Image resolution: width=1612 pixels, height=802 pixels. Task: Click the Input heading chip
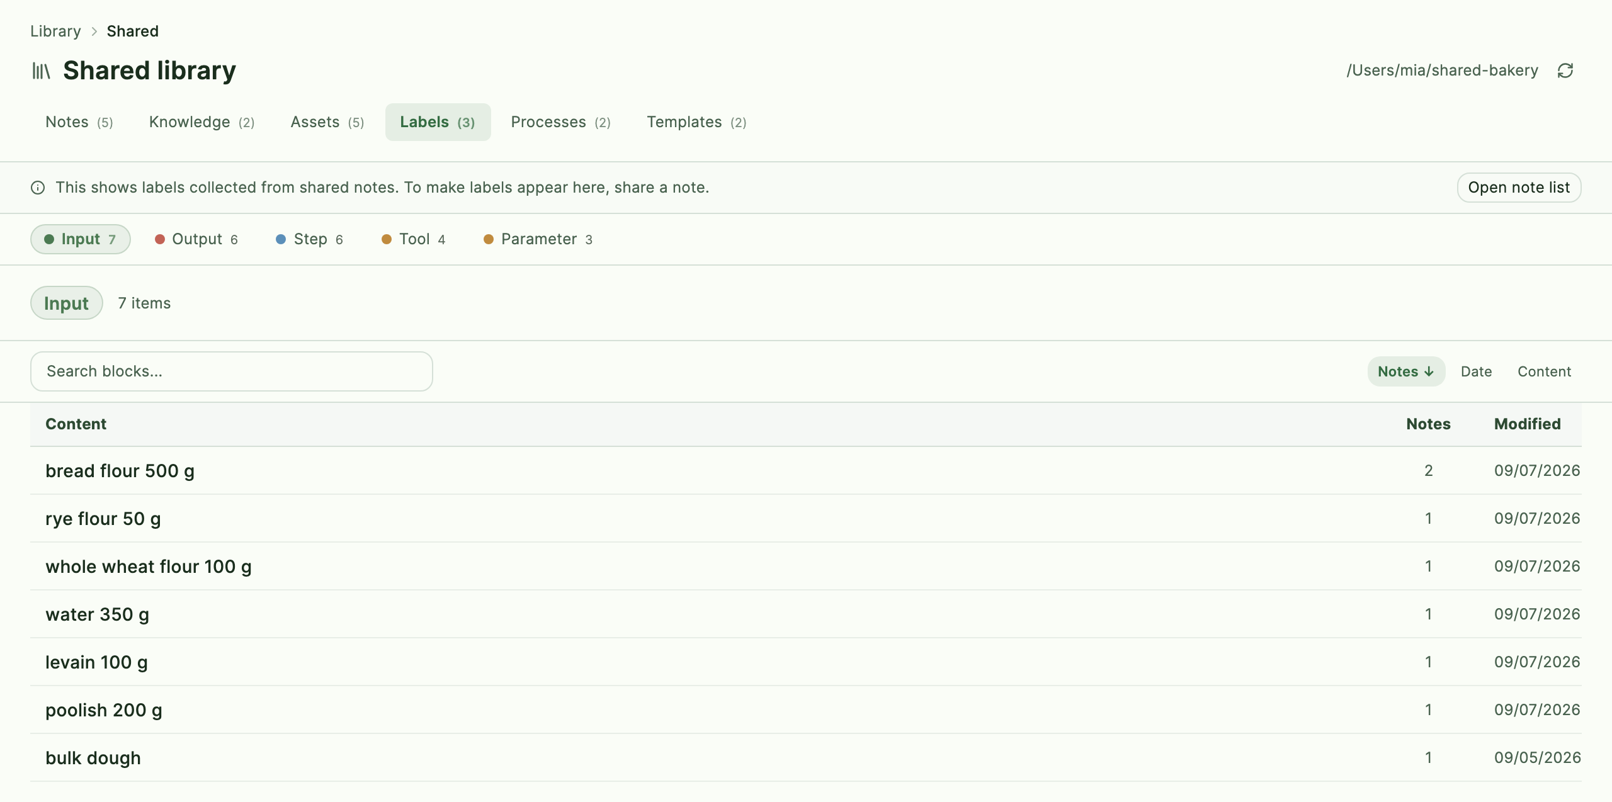[66, 303]
